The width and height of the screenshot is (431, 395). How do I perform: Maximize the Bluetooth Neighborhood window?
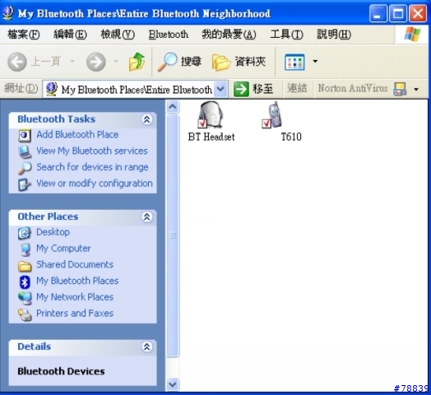[x=398, y=13]
